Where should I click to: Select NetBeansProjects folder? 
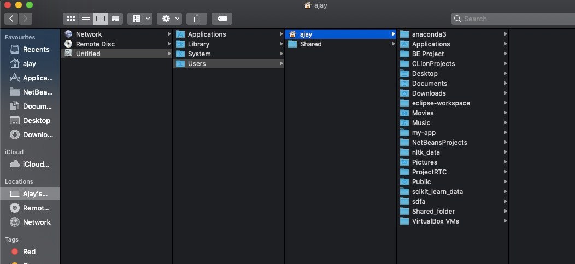click(x=453, y=143)
